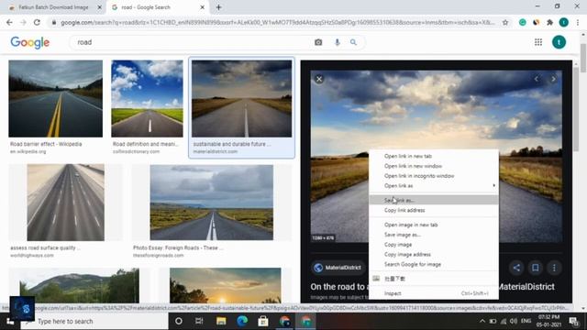Open Google account avatar on page
Image resolution: width=587 pixels, height=330 pixels.
coord(559,42)
